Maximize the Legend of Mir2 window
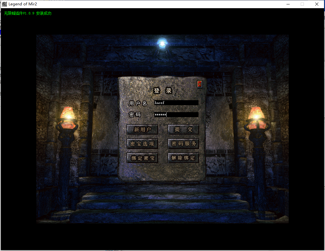The height and width of the screenshot is (251, 325). point(302,4)
